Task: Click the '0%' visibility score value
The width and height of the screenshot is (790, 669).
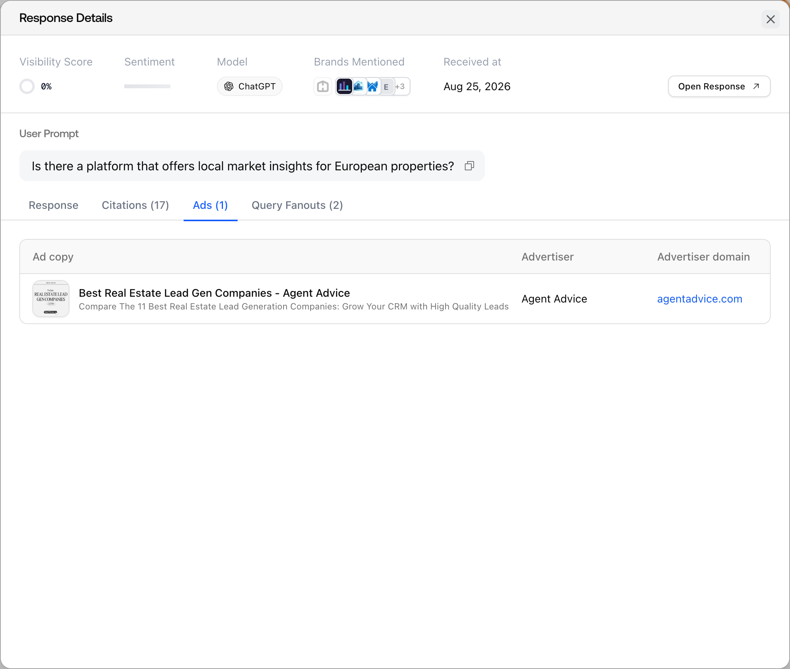Action: (x=46, y=86)
